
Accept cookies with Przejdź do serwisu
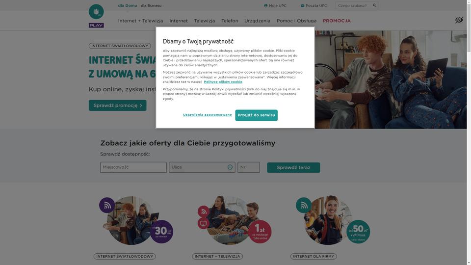[256, 115]
